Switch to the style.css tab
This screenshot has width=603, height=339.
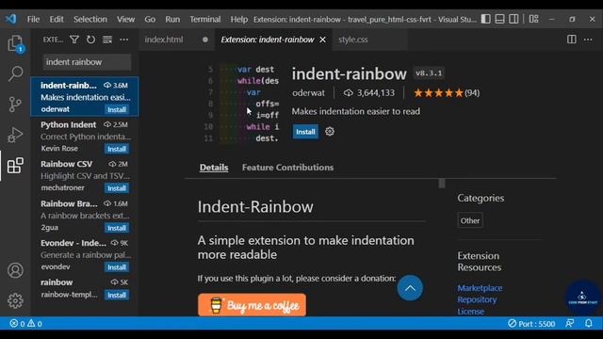pos(369,40)
